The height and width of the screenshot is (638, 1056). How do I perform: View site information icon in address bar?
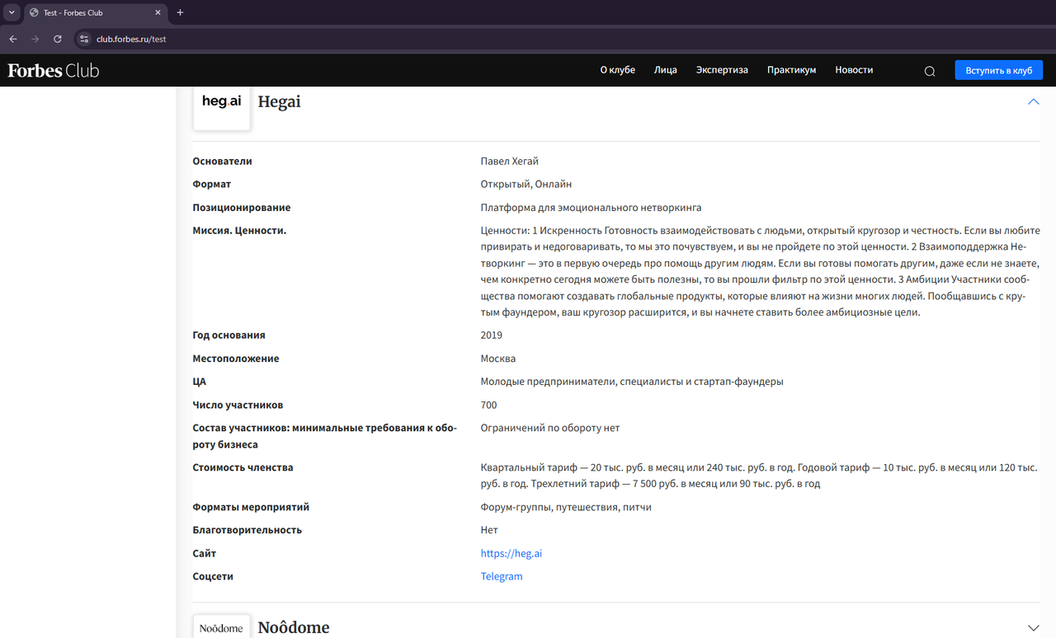tap(84, 39)
